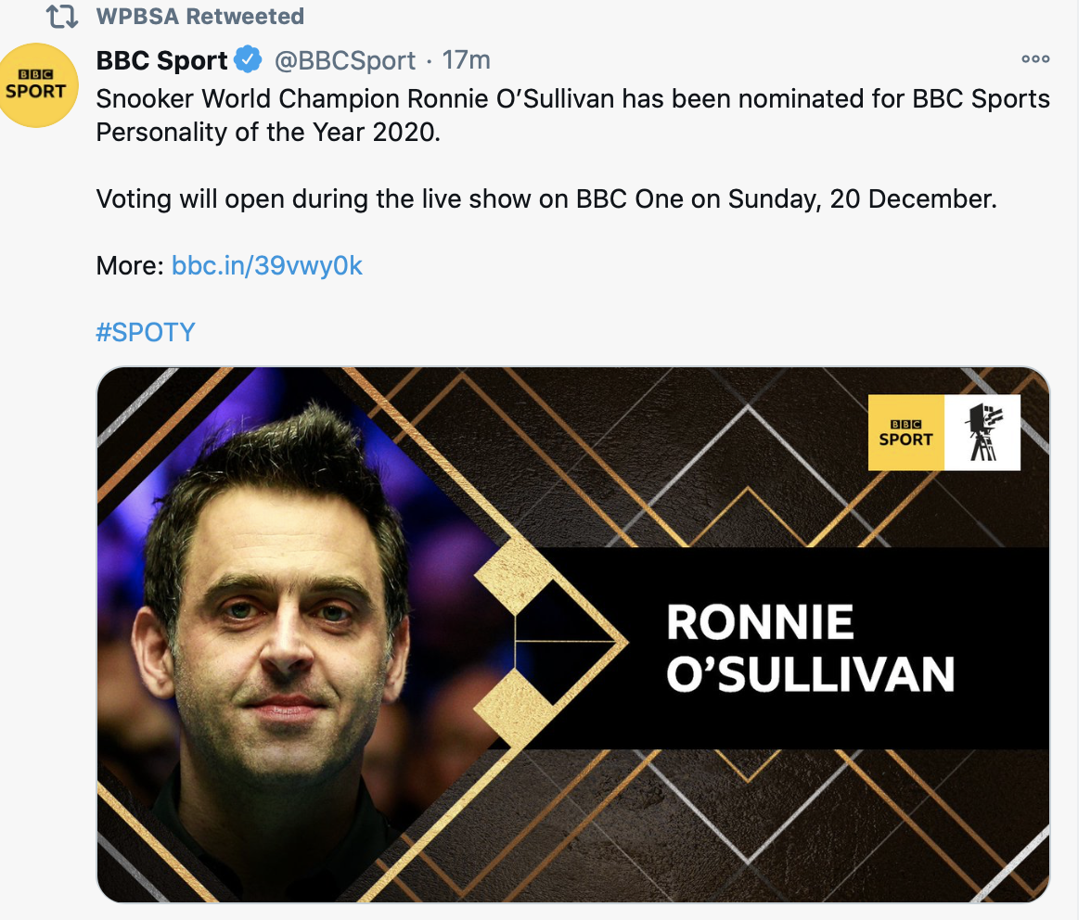The height and width of the screenshot is (920, 1091).
Task: Open the @BBCSport handle
Action: point(344,61)
